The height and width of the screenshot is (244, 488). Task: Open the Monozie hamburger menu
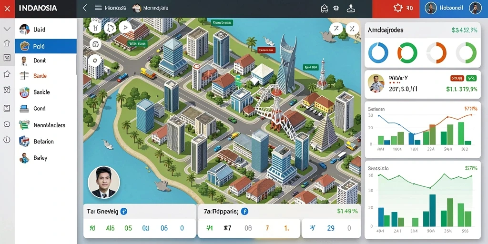pos(98,8)
